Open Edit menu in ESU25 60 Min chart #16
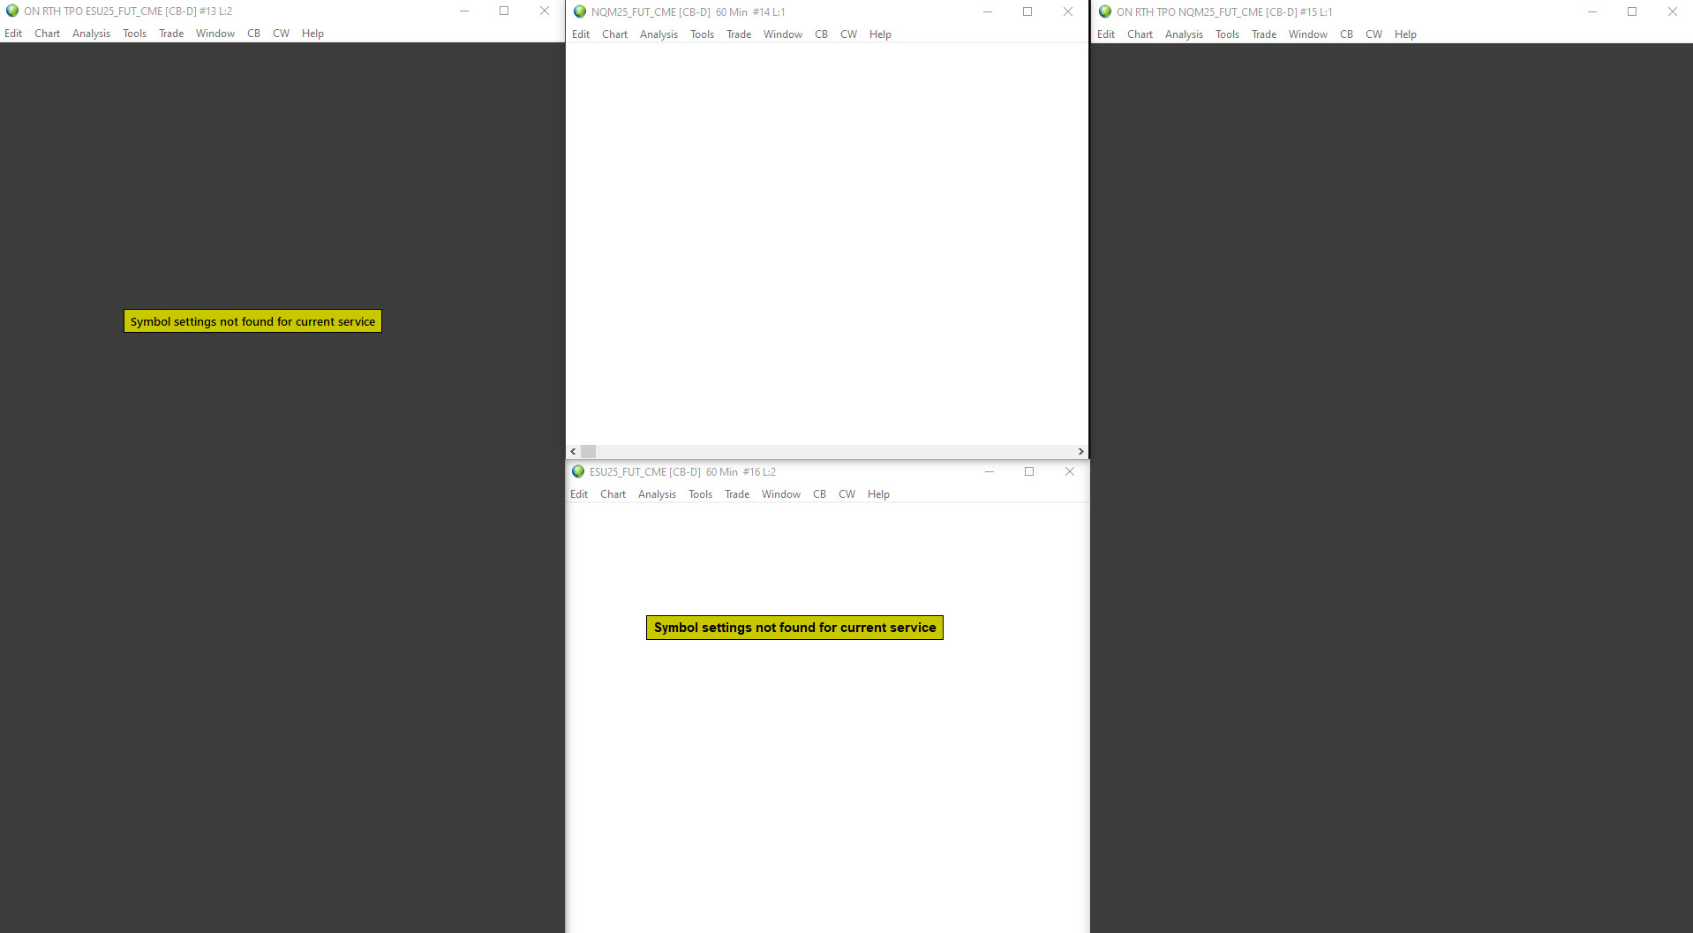The width and height of the screenshot is (1693, 933). [x=579, y=494]
